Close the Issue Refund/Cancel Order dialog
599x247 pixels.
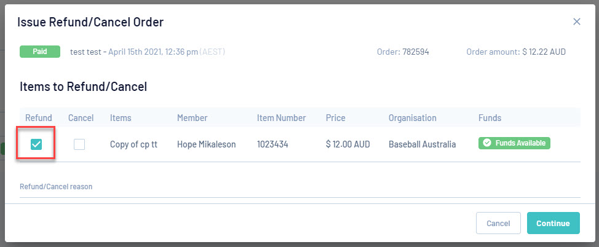pyautogui.click(x=576, y=22)
